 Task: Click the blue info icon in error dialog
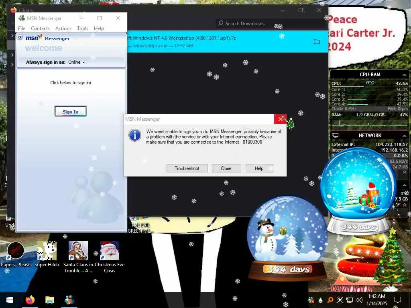pos(135,135)
